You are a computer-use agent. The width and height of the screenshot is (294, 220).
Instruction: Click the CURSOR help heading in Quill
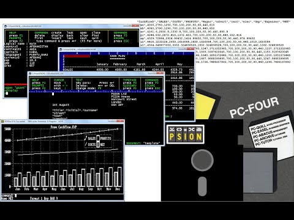point(59,80)
